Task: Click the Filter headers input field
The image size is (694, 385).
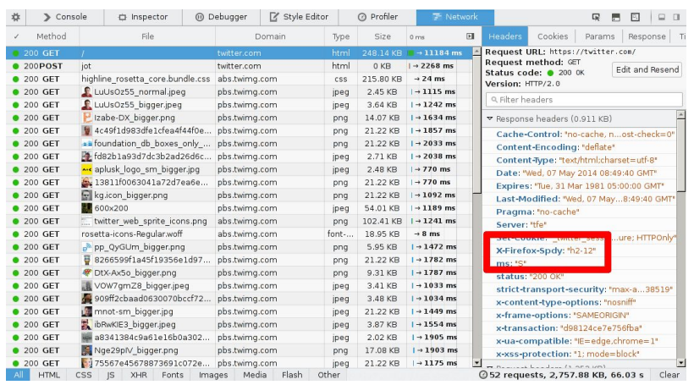Action: [x=584, y=99]
